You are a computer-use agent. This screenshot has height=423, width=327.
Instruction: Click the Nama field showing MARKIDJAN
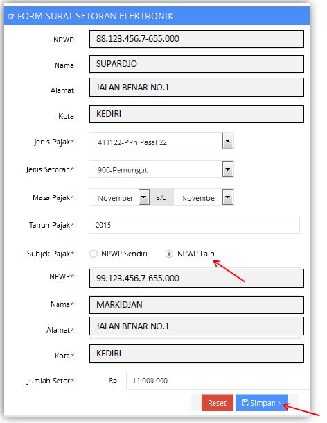(197, 305)
